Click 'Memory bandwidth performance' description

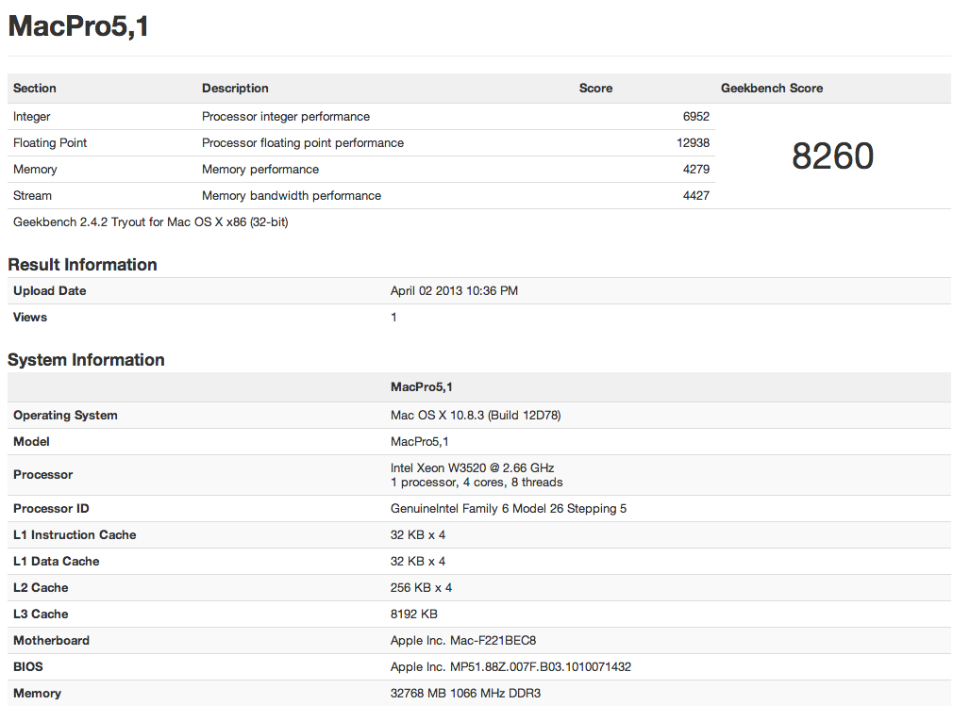pyautogui.click(x=292, y=196)
